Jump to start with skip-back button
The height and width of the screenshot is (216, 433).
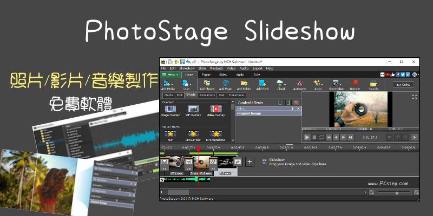(x=329, y=137)
